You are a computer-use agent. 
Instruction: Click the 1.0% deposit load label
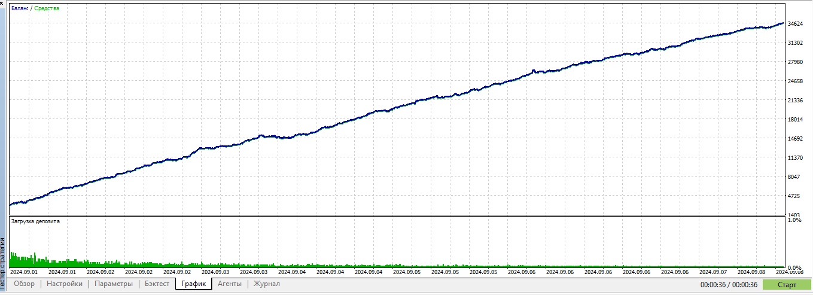(x=795, y=221)
